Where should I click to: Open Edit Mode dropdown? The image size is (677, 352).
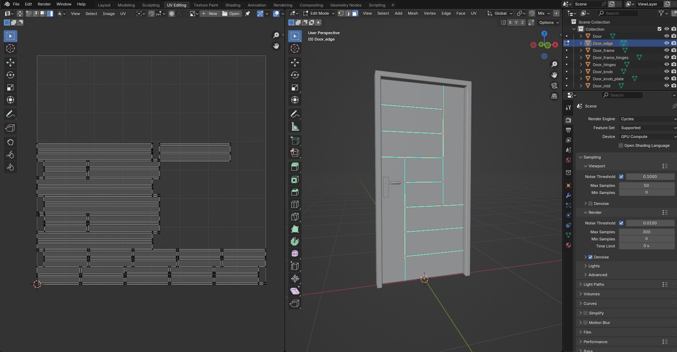click(319, 13)
